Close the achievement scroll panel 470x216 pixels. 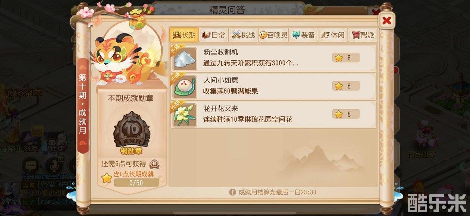pos(387,20)
